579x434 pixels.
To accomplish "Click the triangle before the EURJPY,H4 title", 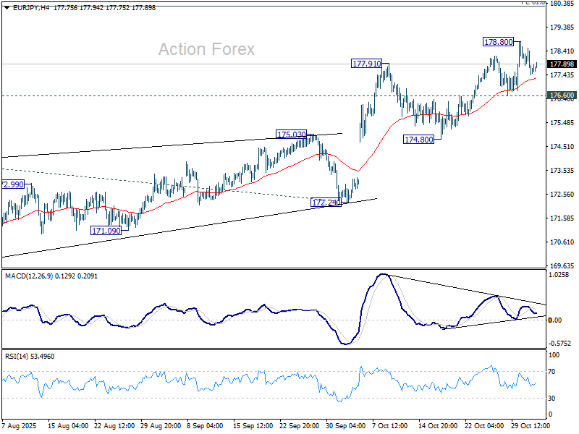I will [7, 8].
